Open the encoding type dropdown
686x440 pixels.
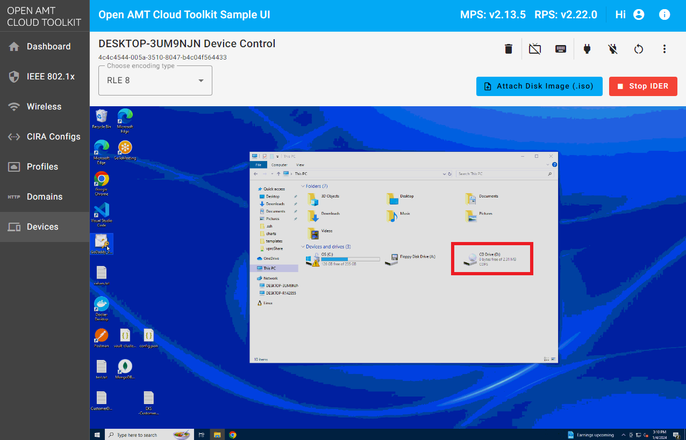(x=155, y=80)
